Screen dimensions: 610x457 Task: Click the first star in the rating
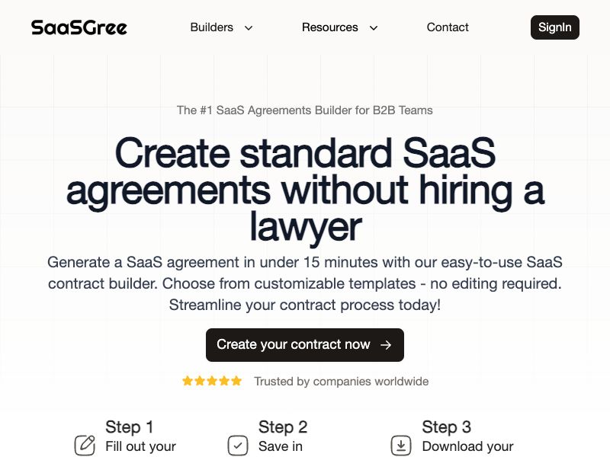[186, 381]
